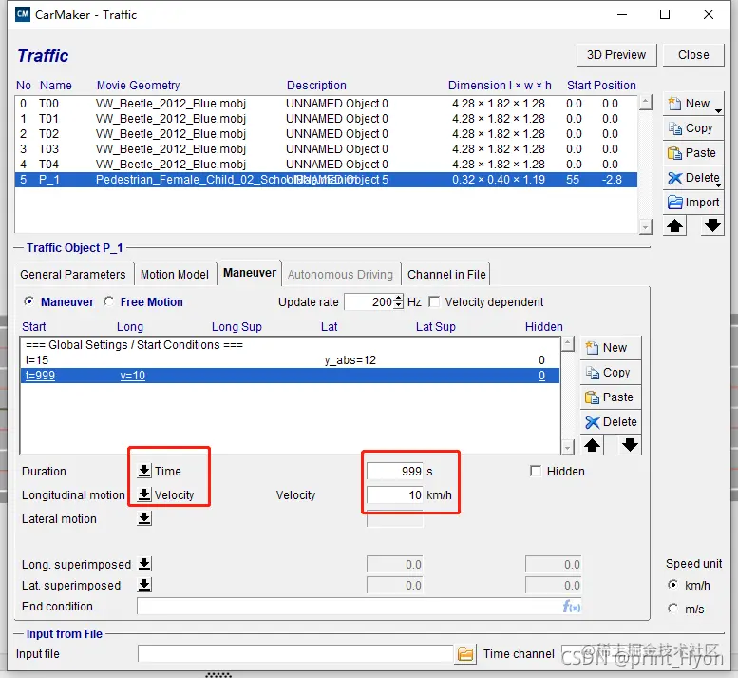Select traffic object T01
The height and width of the screenshot is (678, 738).
tap(326, 118)
